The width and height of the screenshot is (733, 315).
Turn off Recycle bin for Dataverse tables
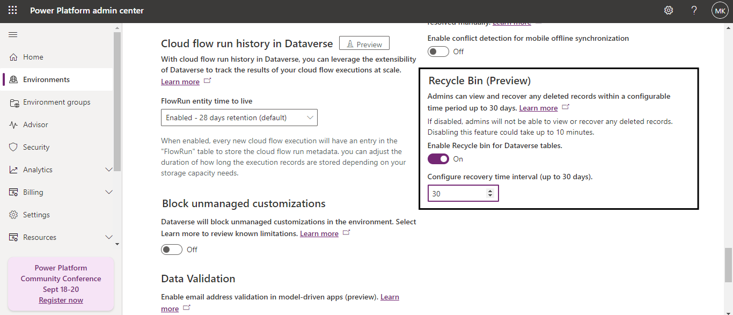pyautogui.click(x=438, y=159)
